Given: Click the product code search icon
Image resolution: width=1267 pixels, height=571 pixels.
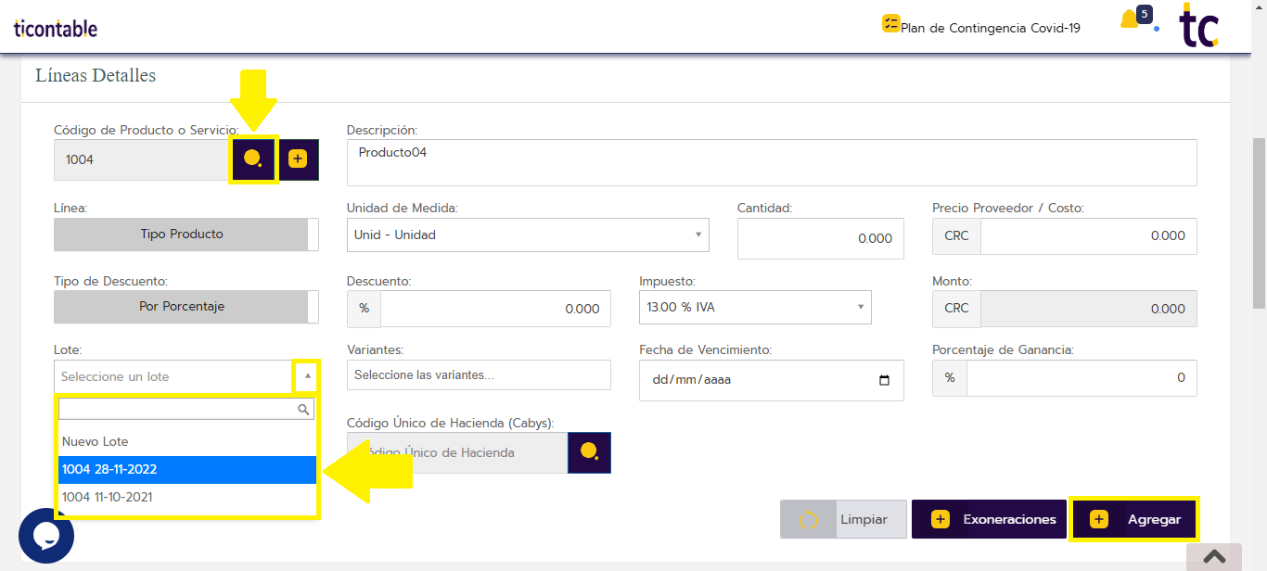Looking at the screenshot, I should [253, 159].
